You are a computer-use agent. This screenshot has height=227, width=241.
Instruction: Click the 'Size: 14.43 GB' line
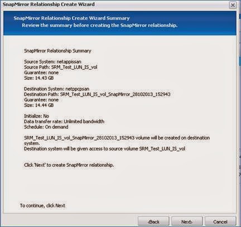point(39,78)
